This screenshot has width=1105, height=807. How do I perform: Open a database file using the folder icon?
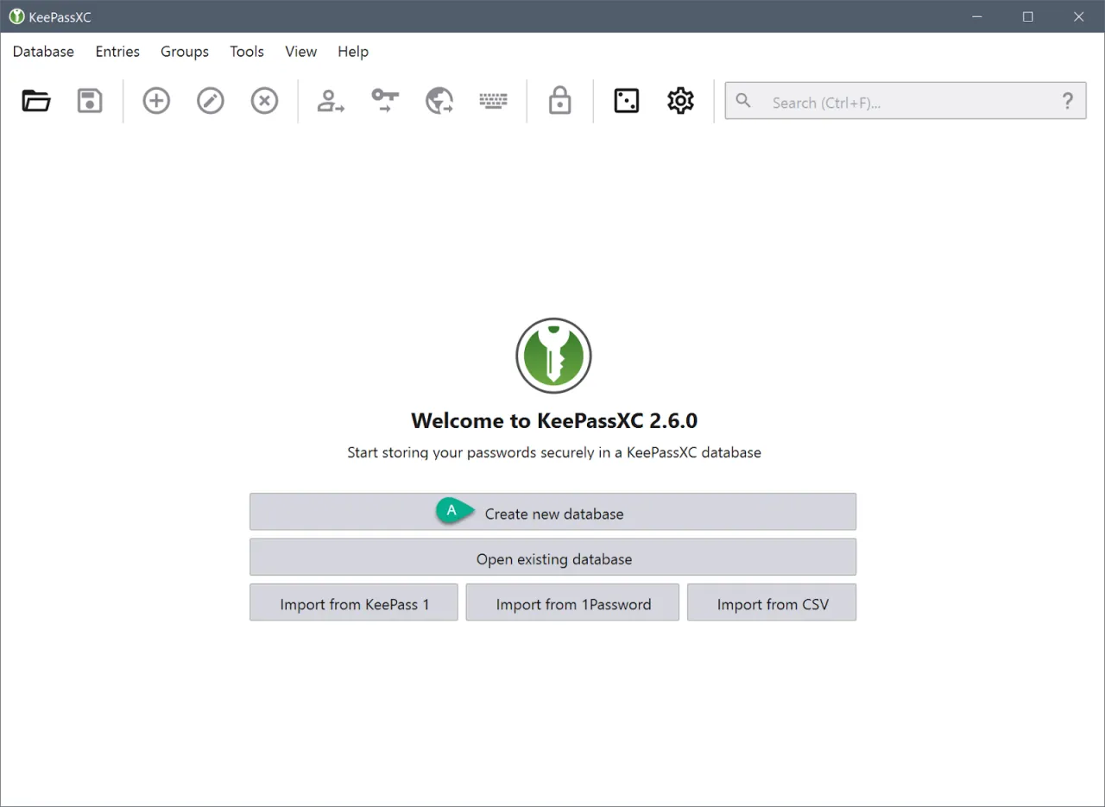(x=35, y=100)
